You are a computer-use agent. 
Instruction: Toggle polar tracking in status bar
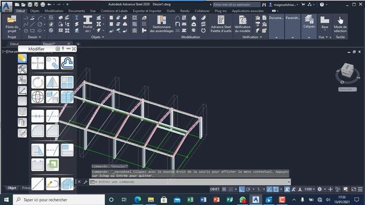pyautogui.click(x=248, y=189)
